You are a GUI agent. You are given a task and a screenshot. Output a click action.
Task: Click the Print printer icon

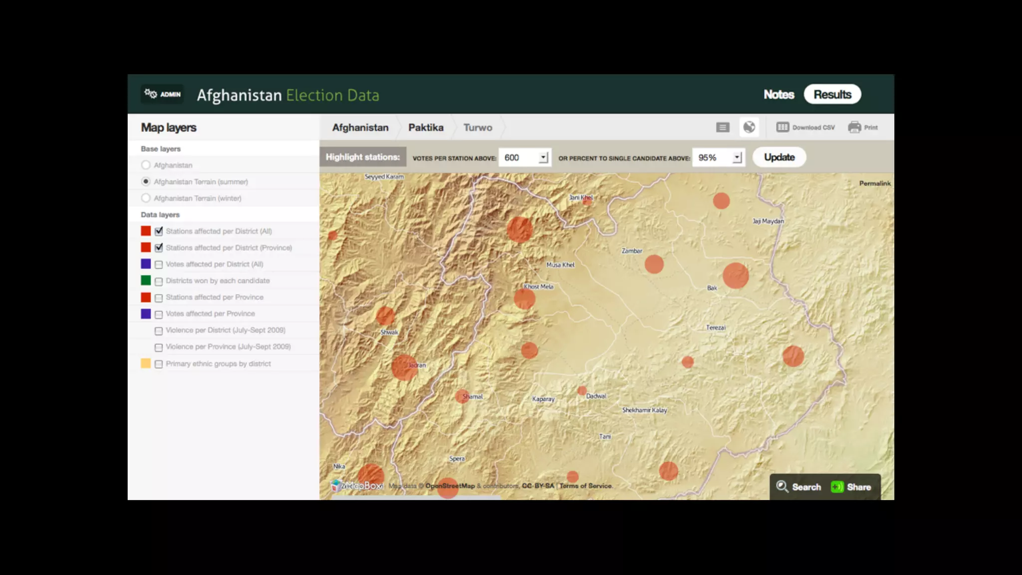point(854,127)
